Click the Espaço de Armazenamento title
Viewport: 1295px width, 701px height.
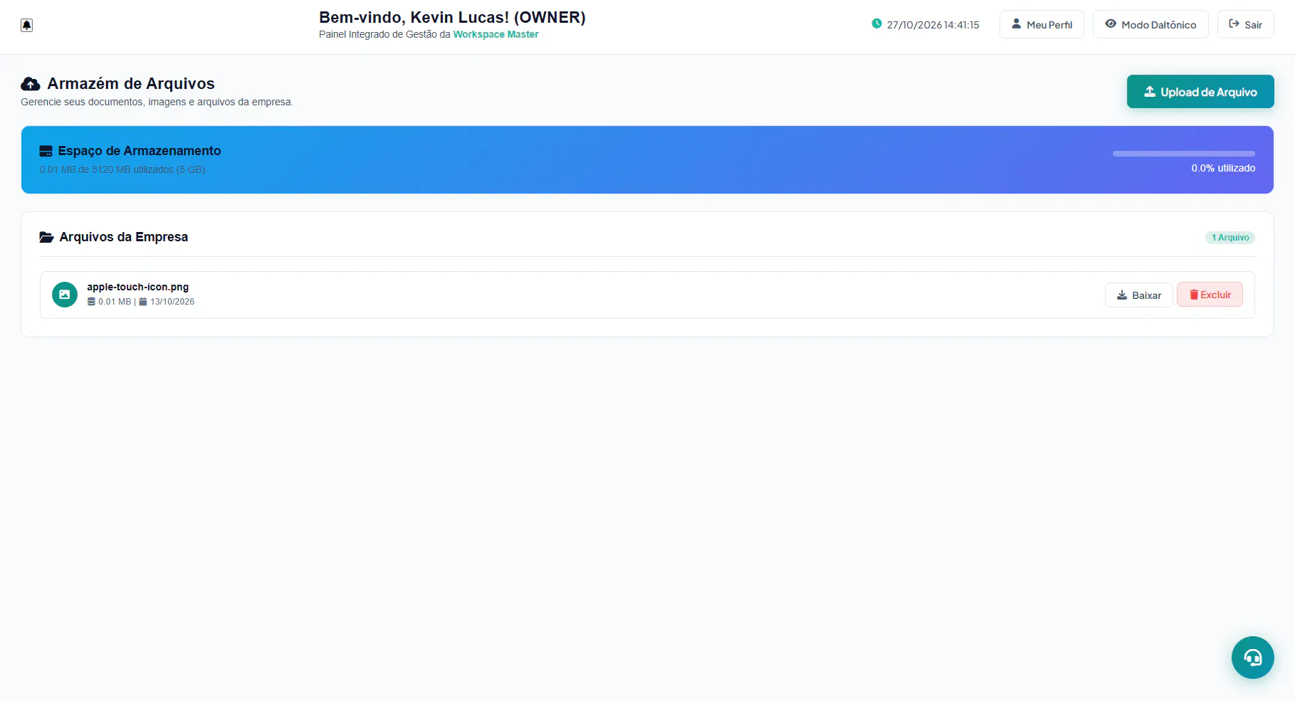pyautogui.click(x=140, y=151)
